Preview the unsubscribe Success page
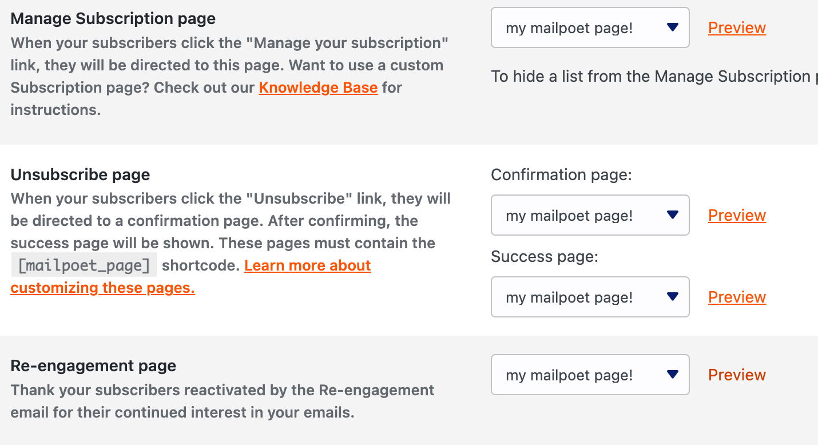Image resolution: width=818 pixels, height=445 pixels. click(737, 297)
